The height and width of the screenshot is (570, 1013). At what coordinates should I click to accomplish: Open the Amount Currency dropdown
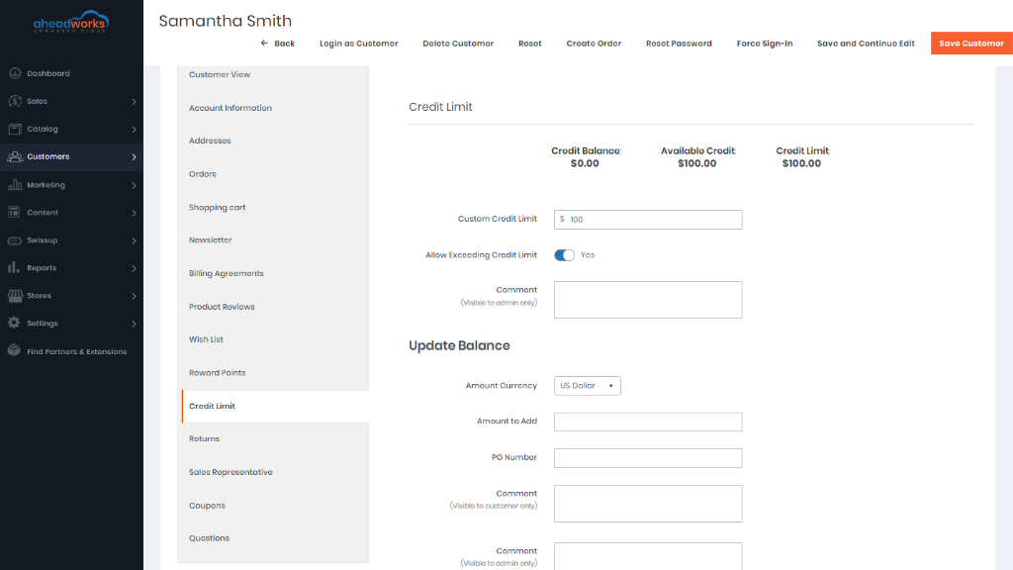coord(587,386)
